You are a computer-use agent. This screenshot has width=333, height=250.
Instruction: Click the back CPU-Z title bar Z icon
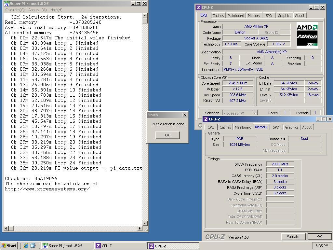pos(199,7)
